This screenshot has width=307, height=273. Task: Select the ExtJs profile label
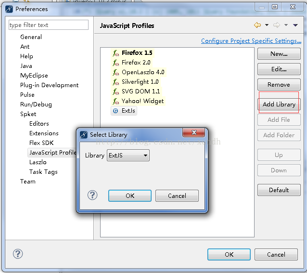(x=128, y=111)
